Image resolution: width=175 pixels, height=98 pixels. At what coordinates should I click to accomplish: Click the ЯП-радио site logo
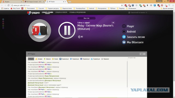coord(33,13)
